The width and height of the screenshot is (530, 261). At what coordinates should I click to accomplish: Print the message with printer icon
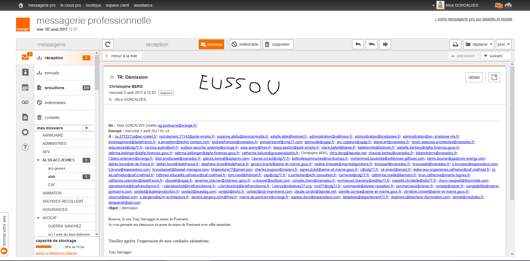(455, 44)
